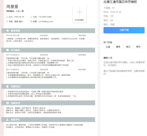Click the 立即下载 download button
147x136 pixels.
point(124,30)
